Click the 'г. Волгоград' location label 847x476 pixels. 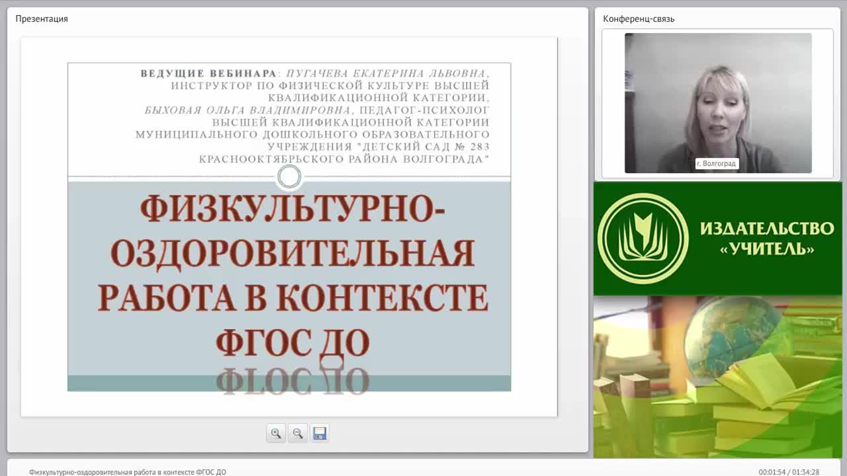click(716, 163)
